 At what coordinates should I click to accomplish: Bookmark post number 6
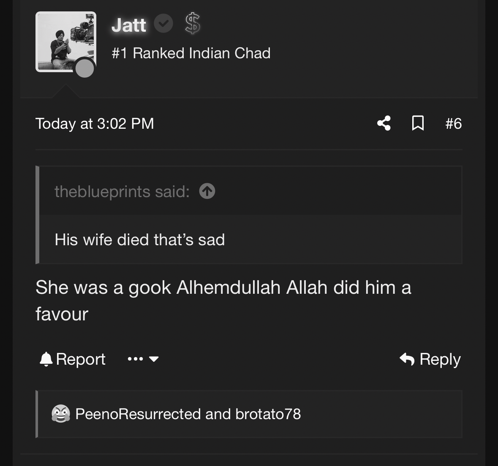(418, 123)
